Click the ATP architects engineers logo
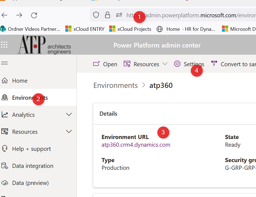The image size is (256, 197). pyautogui.click(x=44, y=45)
